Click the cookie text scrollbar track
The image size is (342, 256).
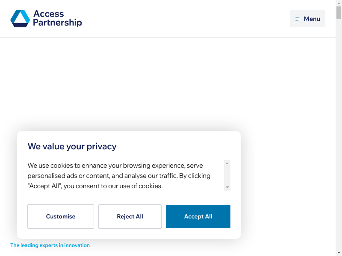[227, 175]
